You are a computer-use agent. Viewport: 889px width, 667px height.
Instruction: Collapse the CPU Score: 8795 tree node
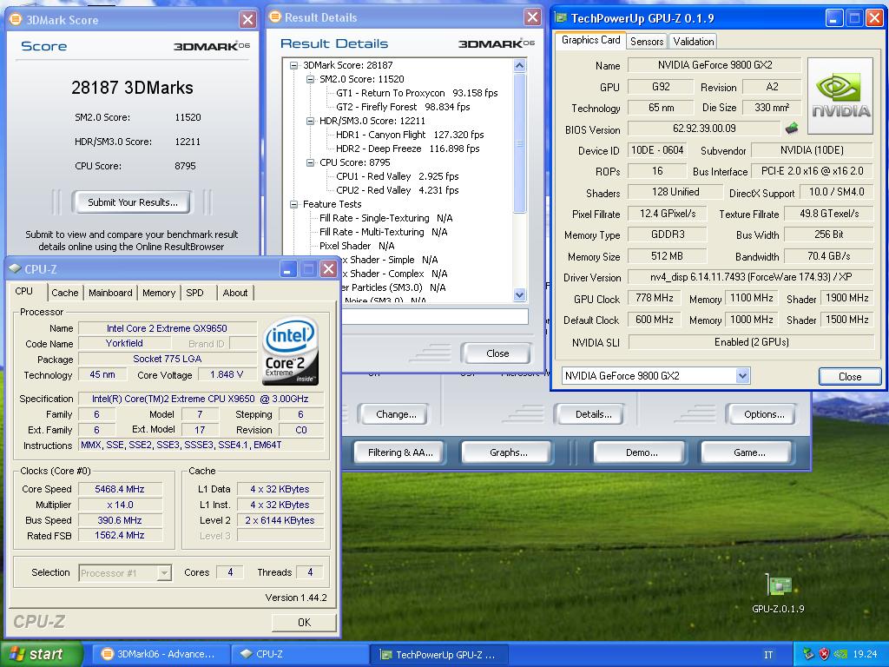coord(310,162)
